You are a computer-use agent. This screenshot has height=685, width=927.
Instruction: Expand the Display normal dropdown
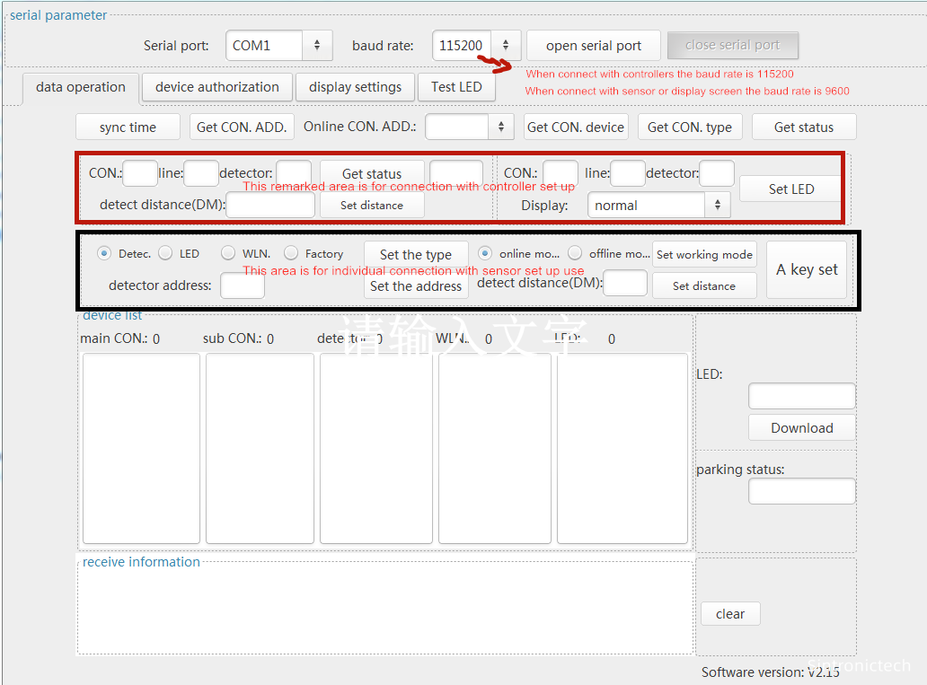(658, 206)
